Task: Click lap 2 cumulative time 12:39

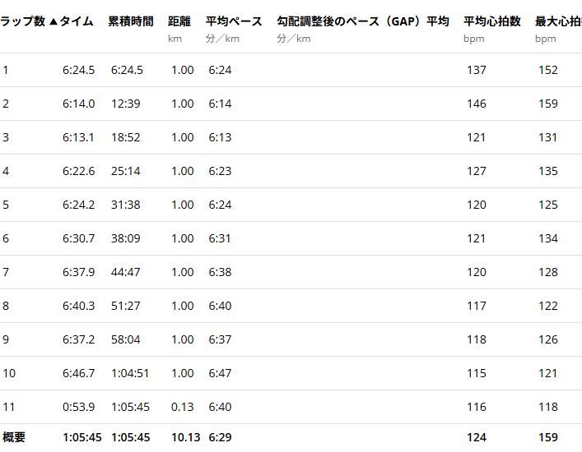Action: tap(127, 104)
